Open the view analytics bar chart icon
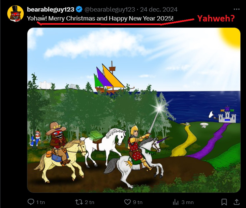 click(176, 202)
